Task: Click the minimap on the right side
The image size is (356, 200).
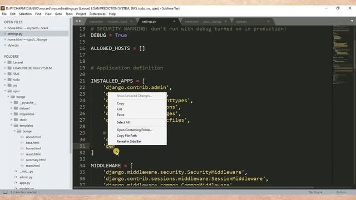Action: 343,54
